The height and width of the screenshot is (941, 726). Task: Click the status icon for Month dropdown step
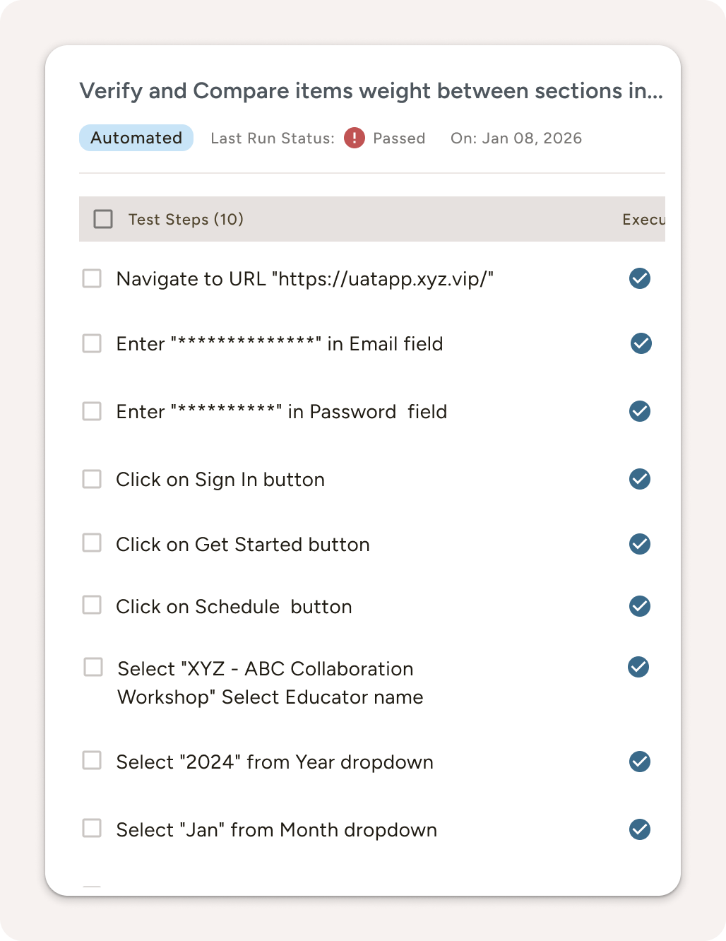[x=639, y=830]
